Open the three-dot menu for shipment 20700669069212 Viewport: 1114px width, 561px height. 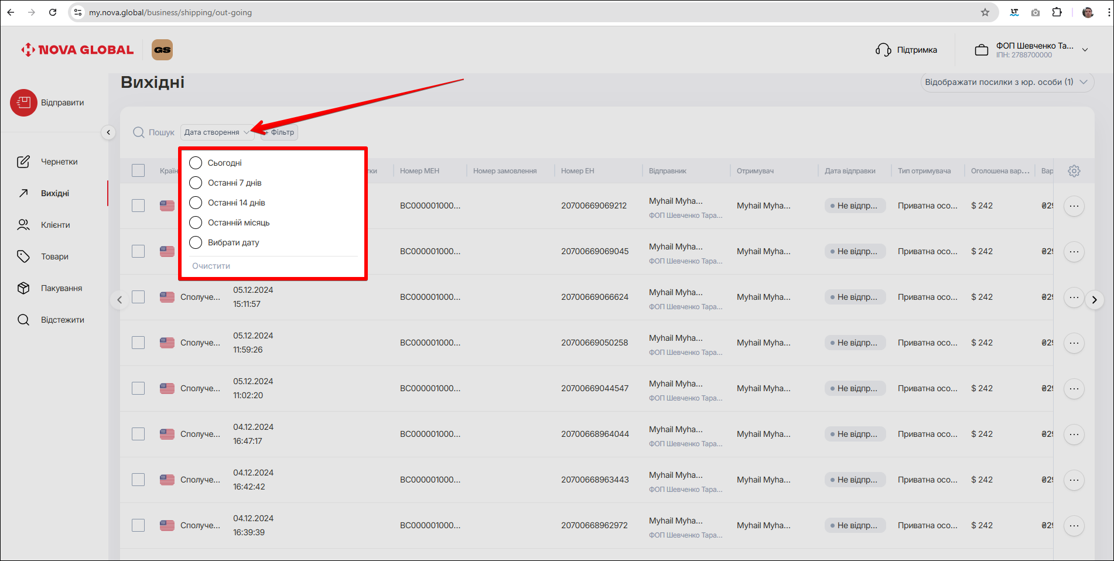coord(1074,206)
